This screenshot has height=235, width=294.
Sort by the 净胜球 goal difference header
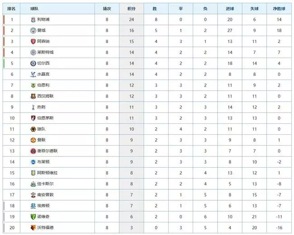point(279,9)
